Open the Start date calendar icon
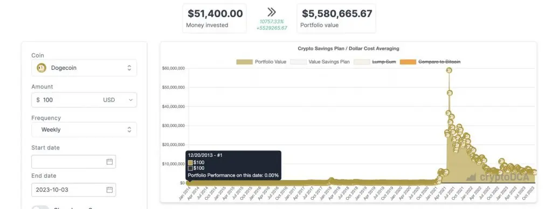Screen dimensions: 552x209 (x=109, y=162)
